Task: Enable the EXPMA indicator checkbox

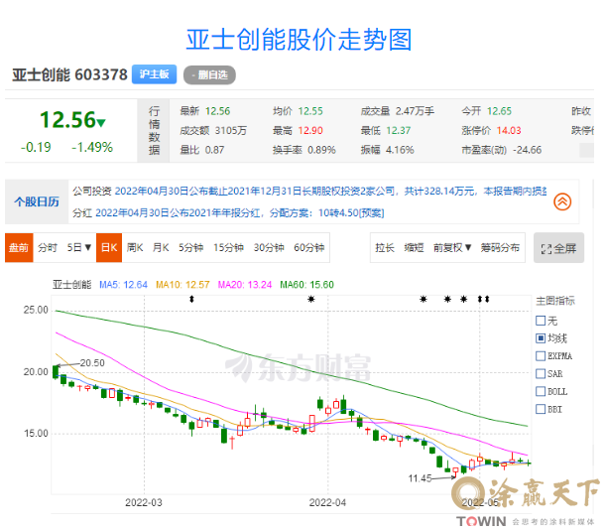Action: click(x=541, y=356)
